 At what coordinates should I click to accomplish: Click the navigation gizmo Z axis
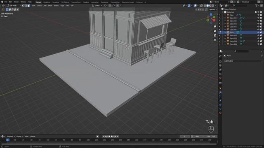211,15
